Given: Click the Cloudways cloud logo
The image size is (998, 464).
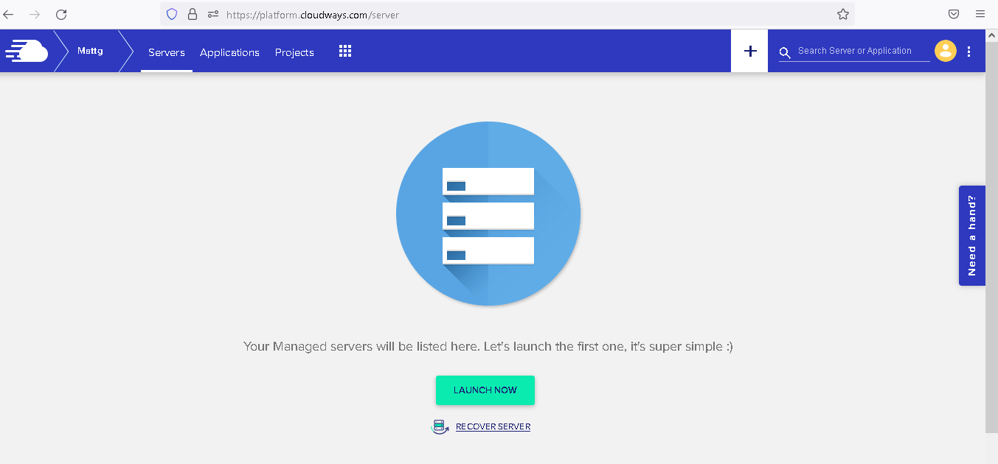Looking at the screenshot, I should [x=27, y=52].
